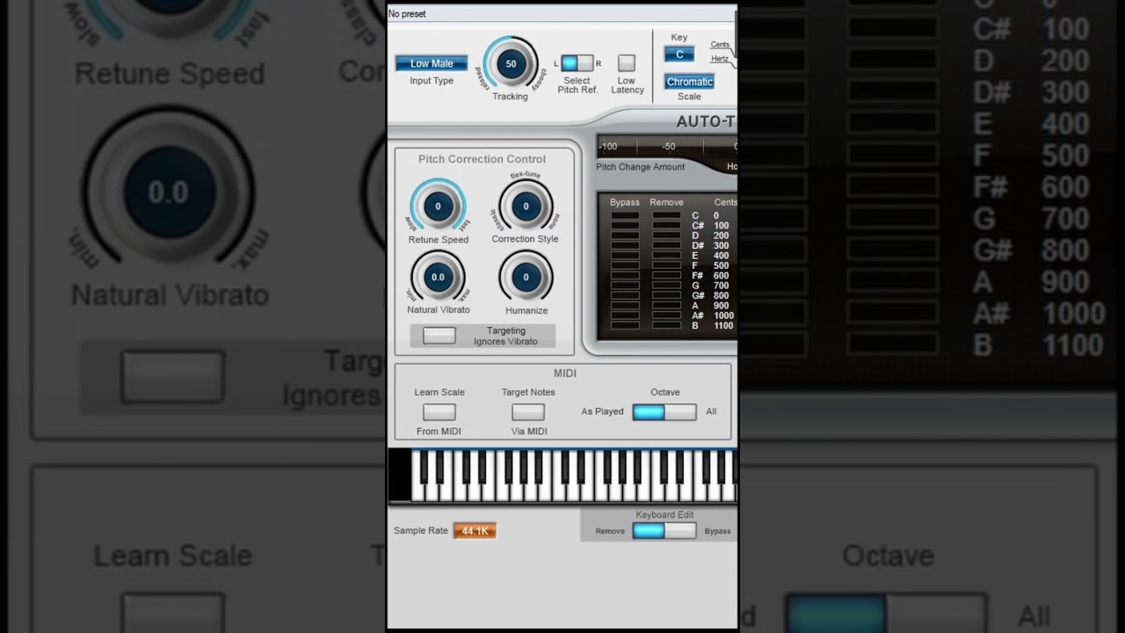
Task: Toggle Bypass for note D
Action: 625,236
